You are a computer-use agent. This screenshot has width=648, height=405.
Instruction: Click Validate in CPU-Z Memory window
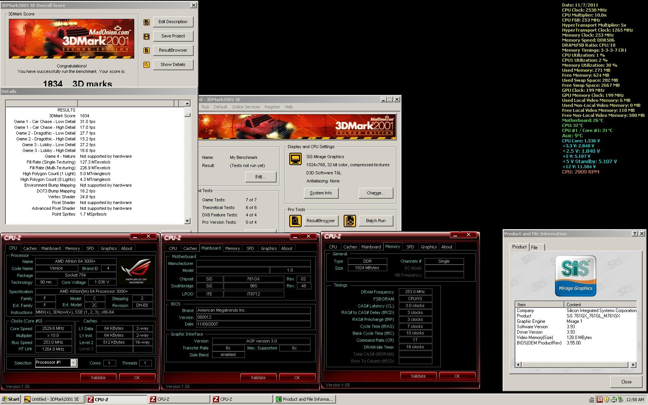[418, 376]
